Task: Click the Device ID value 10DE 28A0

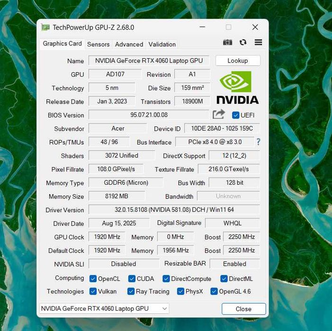Action: (222, 128)
